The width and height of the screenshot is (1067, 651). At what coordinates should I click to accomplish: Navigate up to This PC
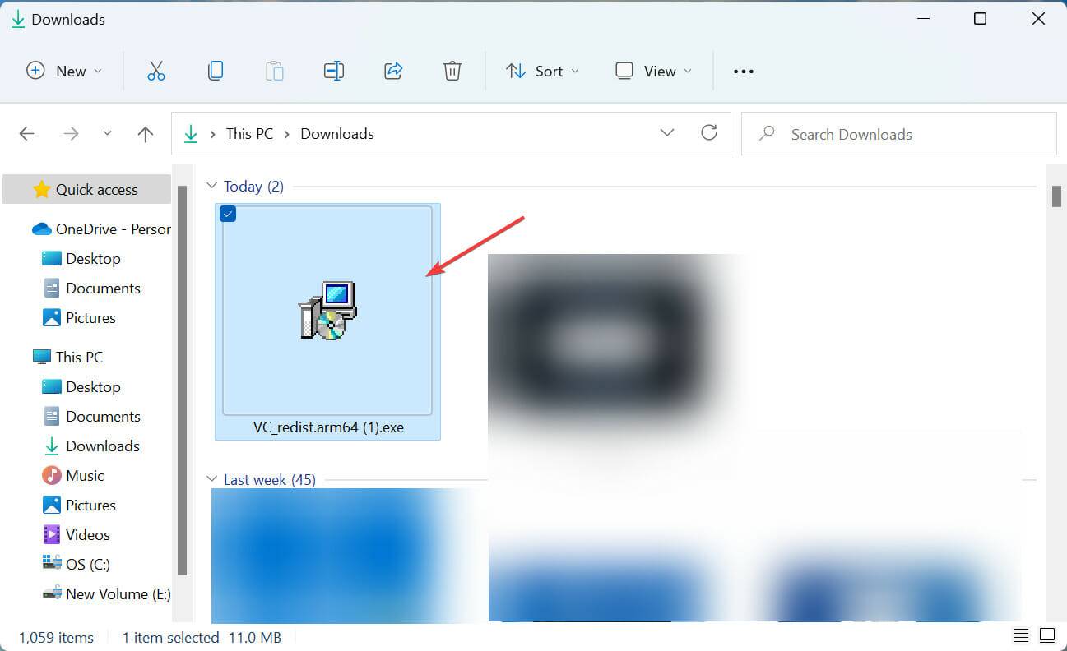145,133
